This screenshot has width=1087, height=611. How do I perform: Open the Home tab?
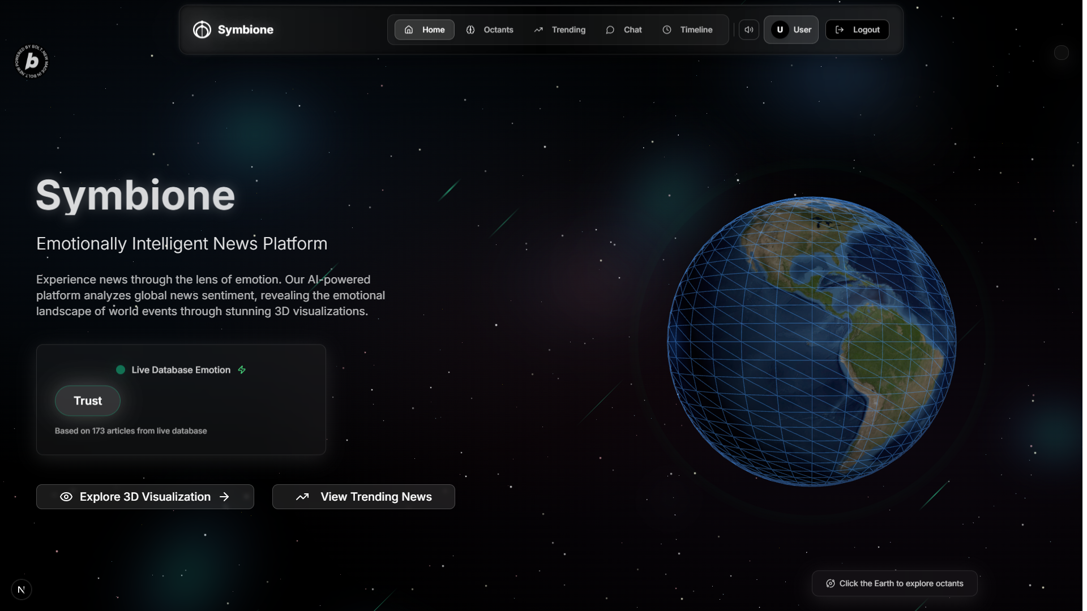click(x=424, y=29)
